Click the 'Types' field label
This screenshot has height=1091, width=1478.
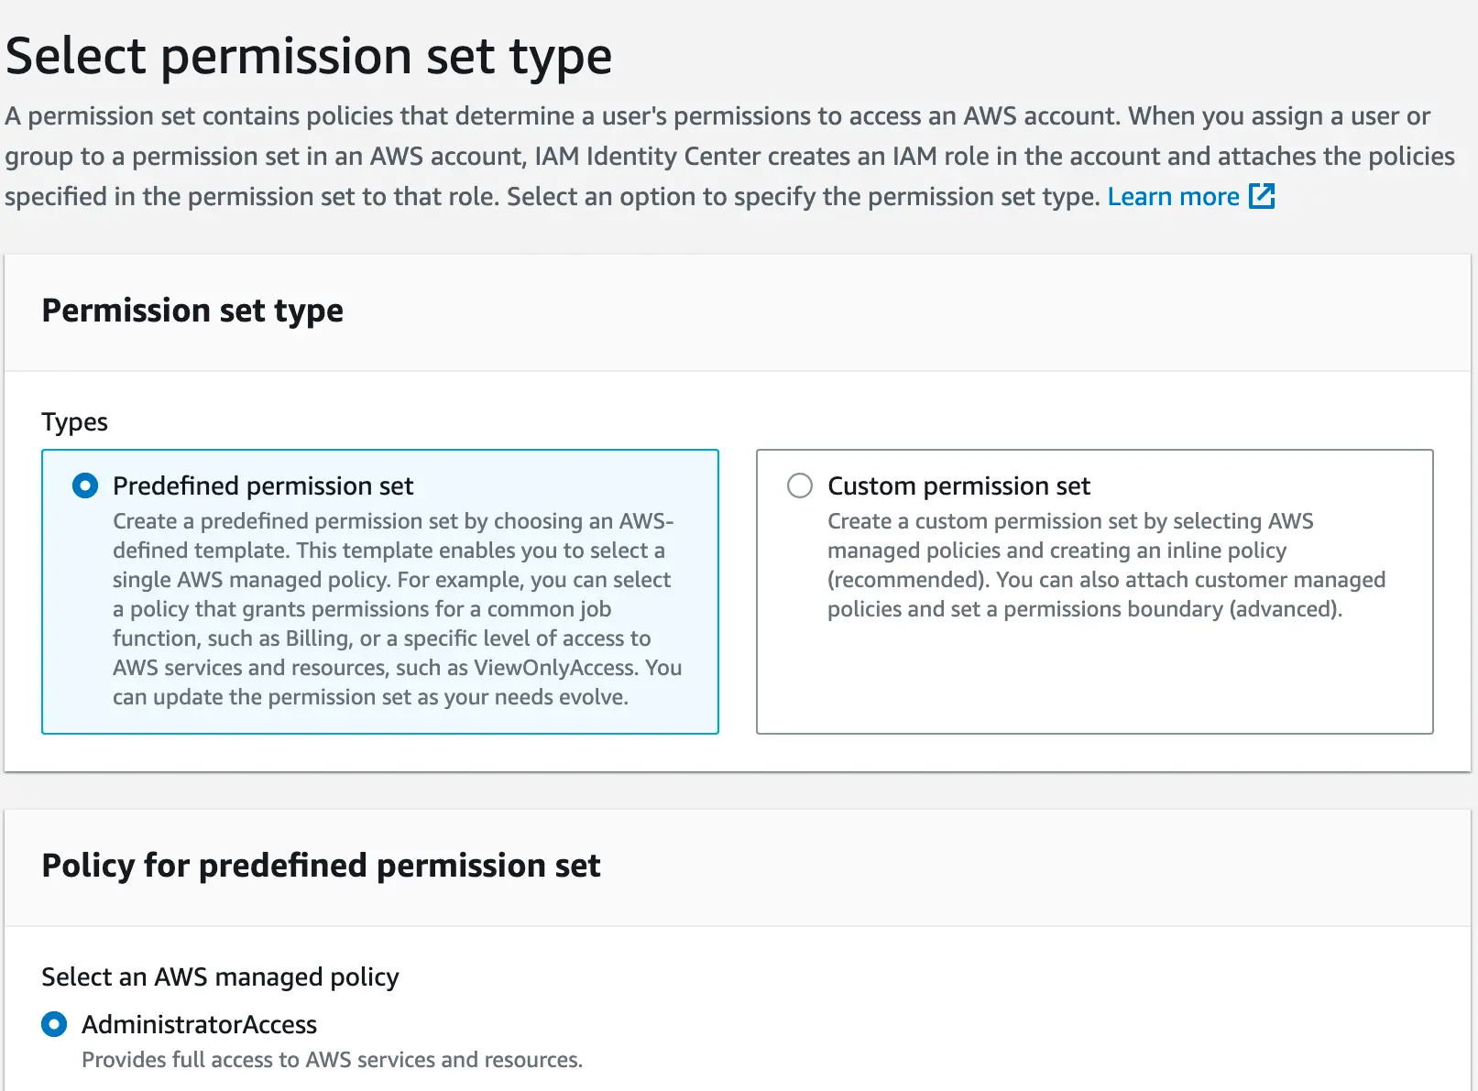pos(74,422)
